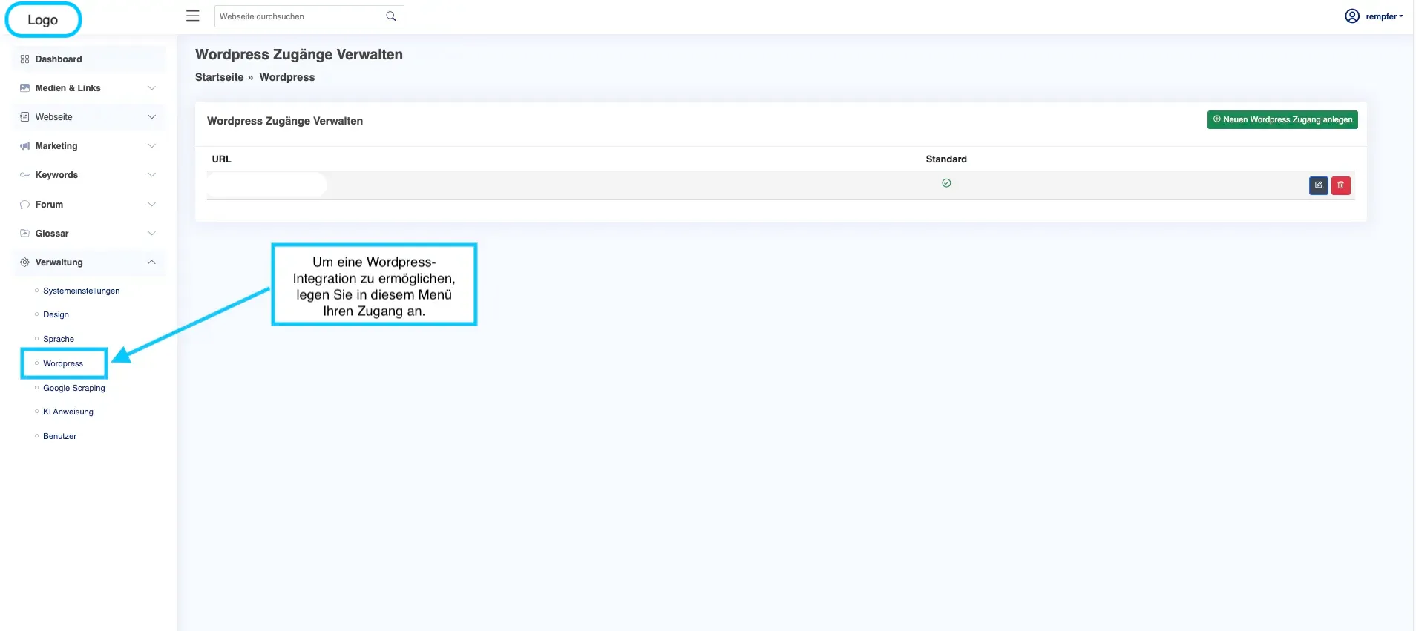Expand the Keywords chevron
This screenshot has width=1416, height=631.
pos(151,175)
